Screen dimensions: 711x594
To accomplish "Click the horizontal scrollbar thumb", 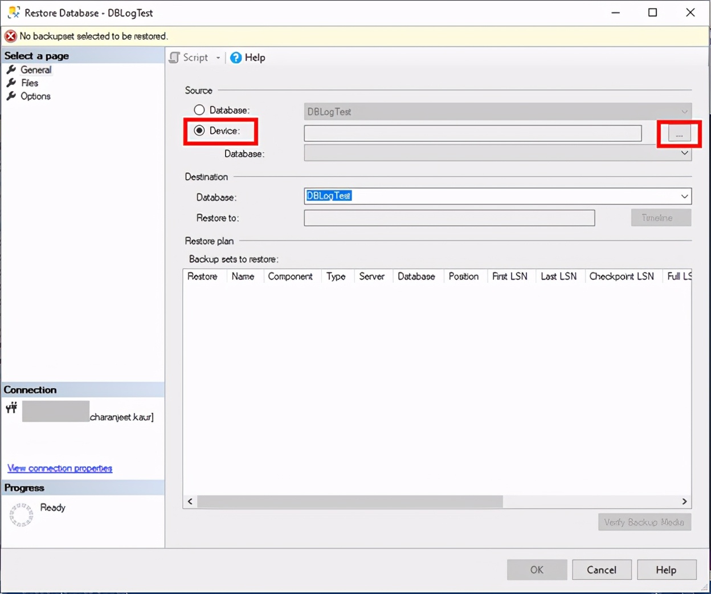I will click(x=350, y=502).
